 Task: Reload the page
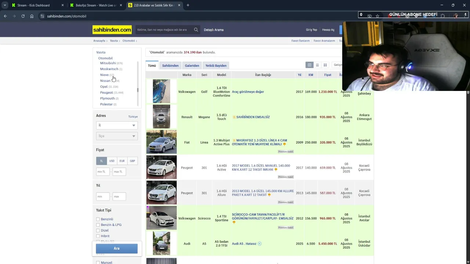[23, 16]
